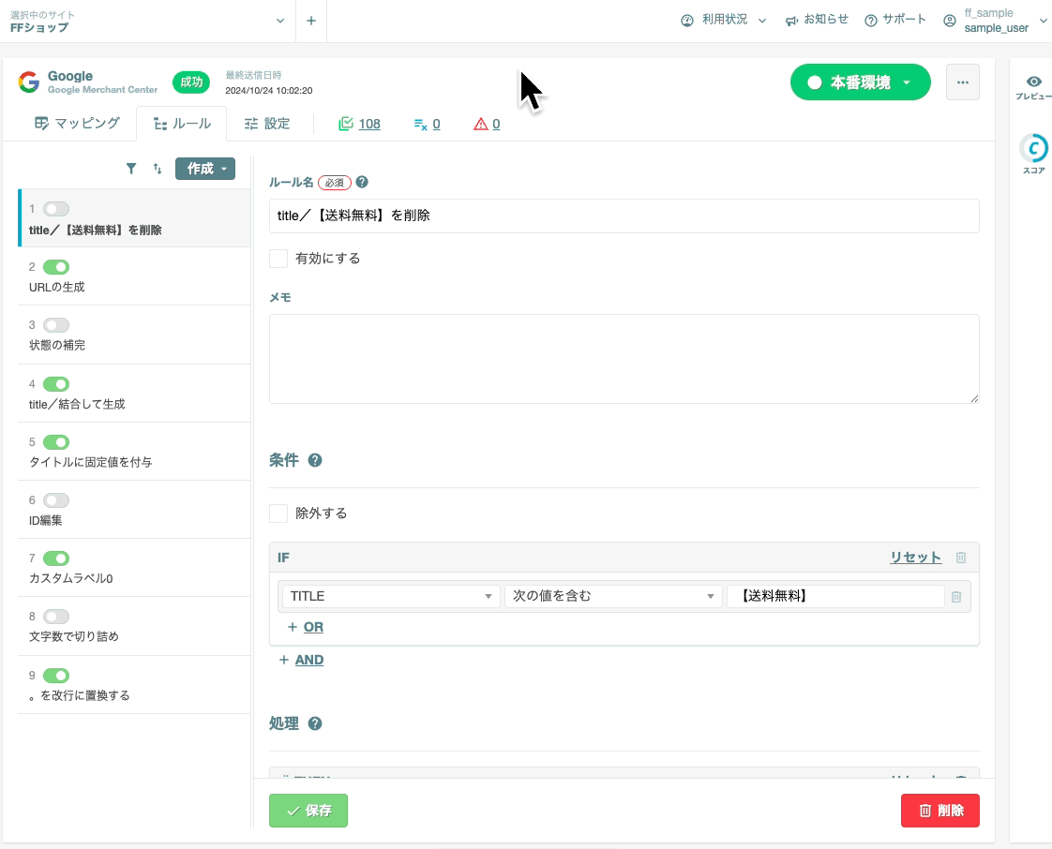Click help icon next to 処理

tap(315, 723)
